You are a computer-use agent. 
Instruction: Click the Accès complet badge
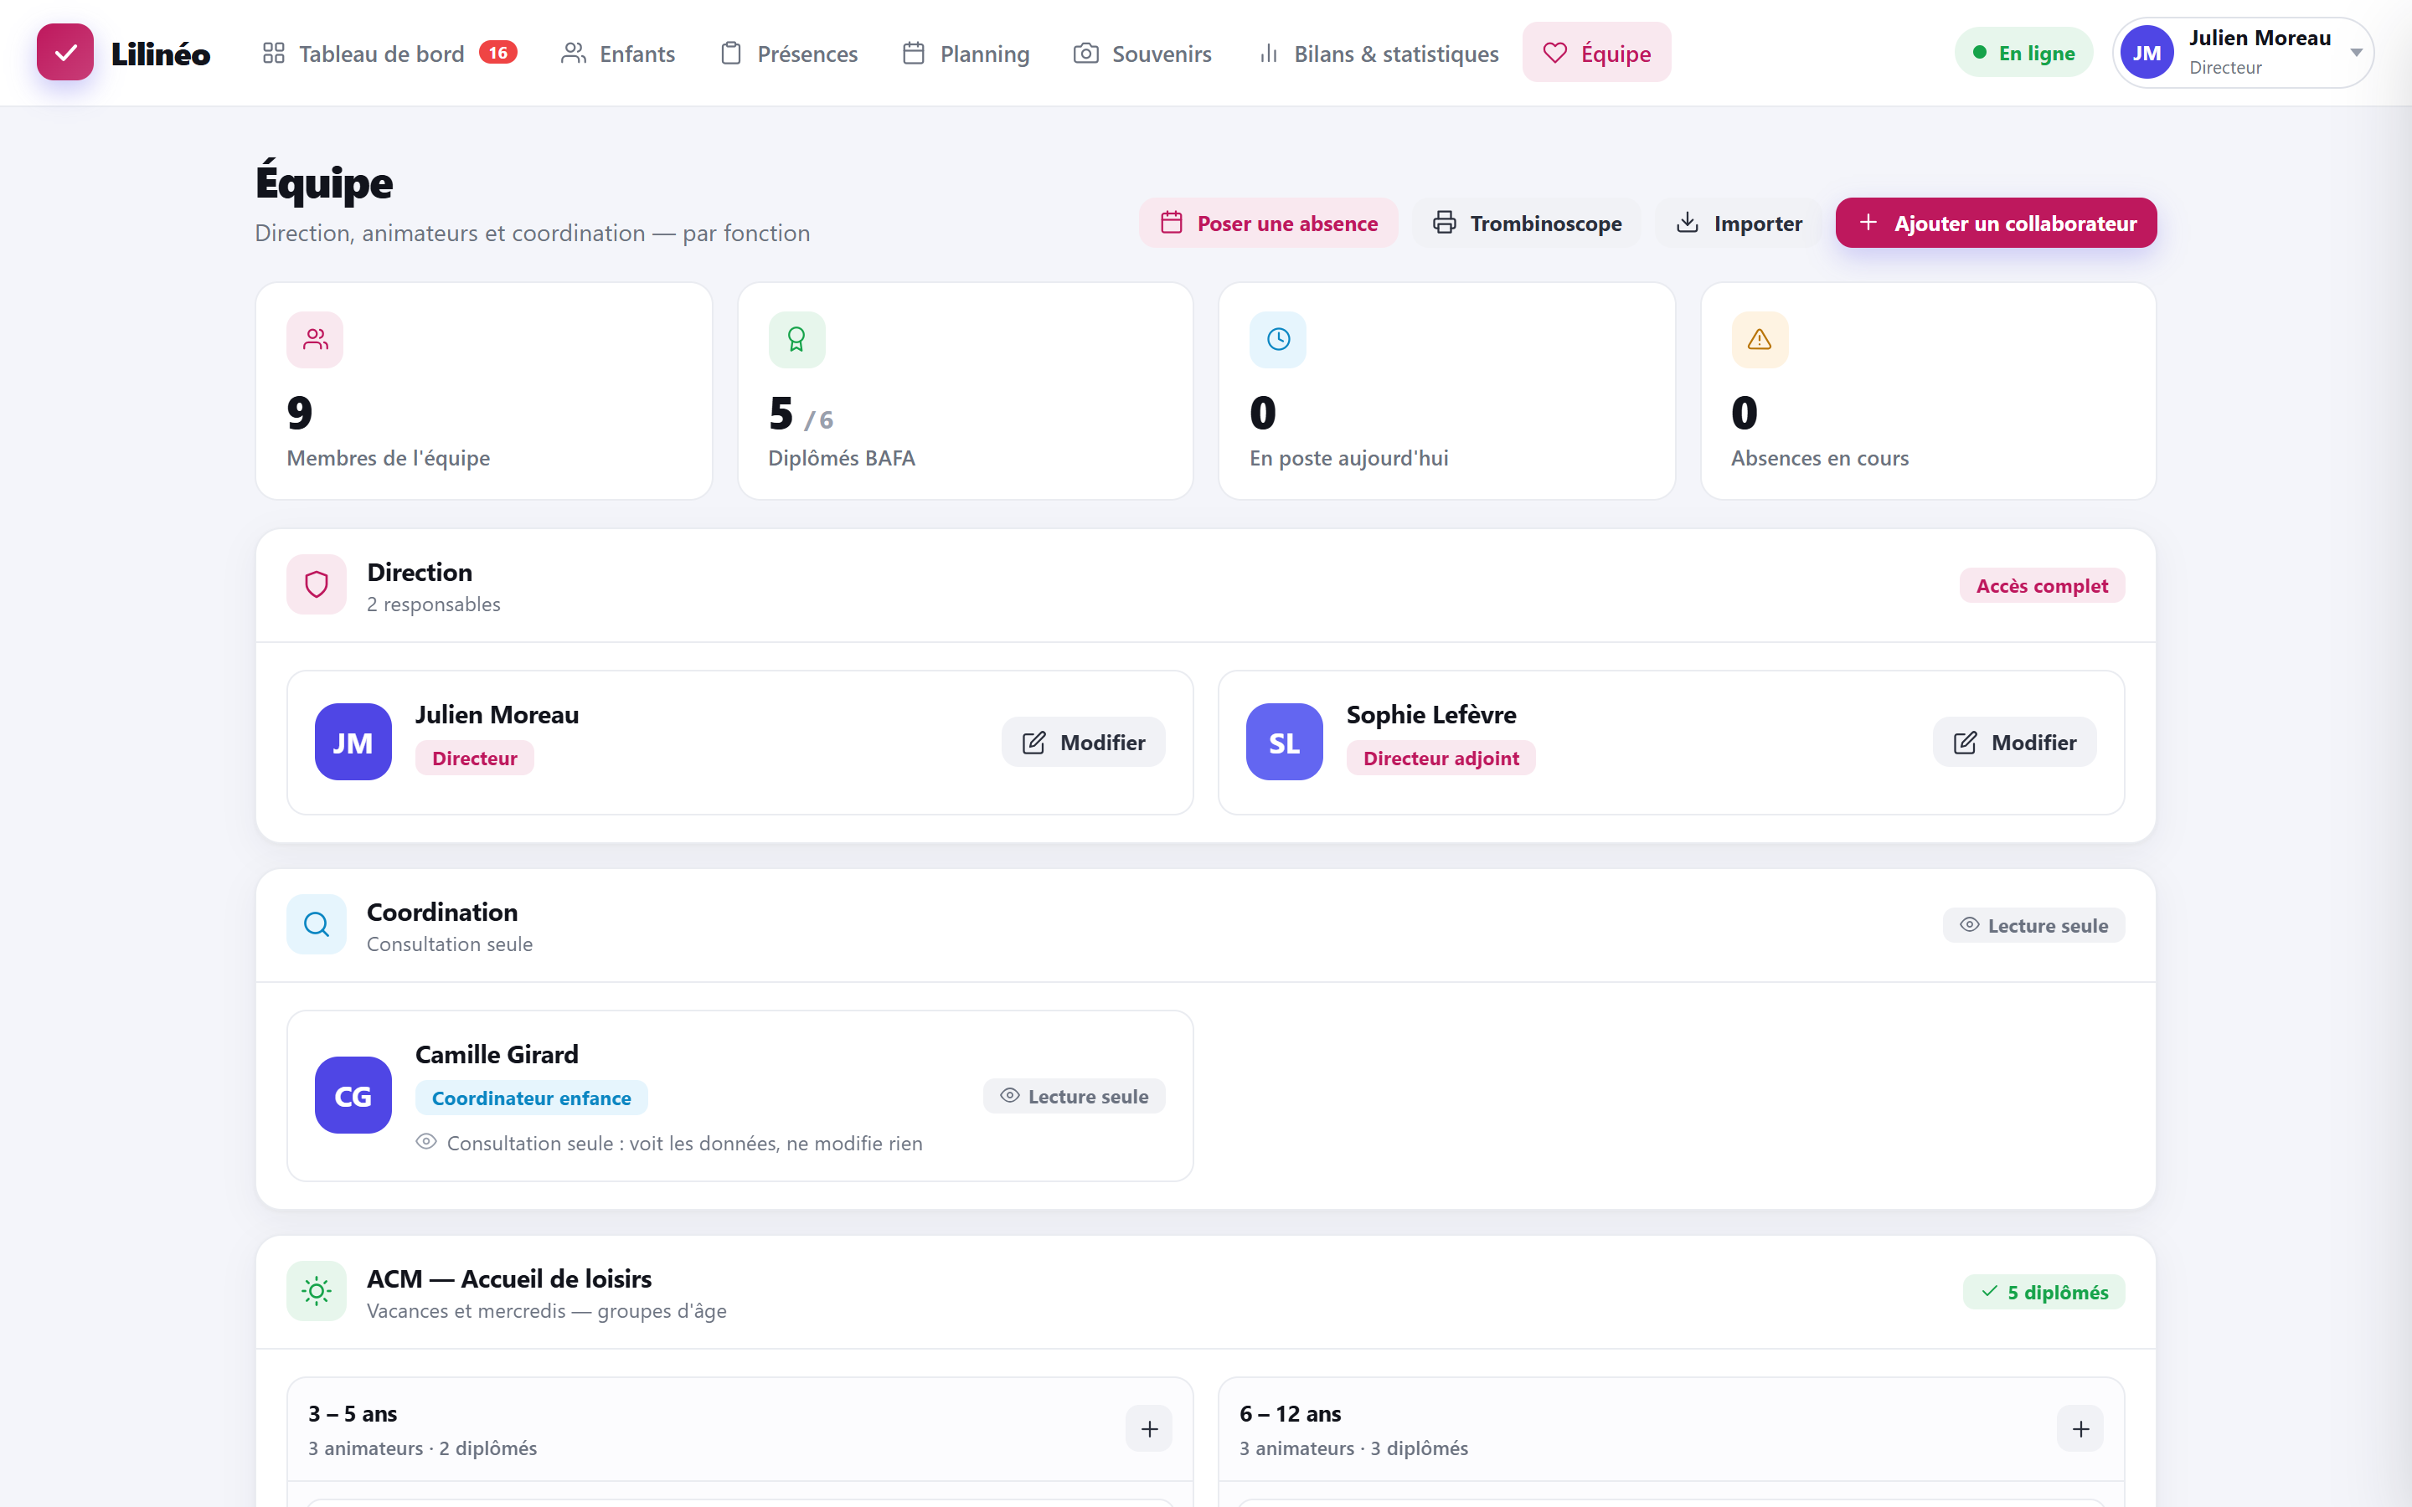coord(2042,586)
